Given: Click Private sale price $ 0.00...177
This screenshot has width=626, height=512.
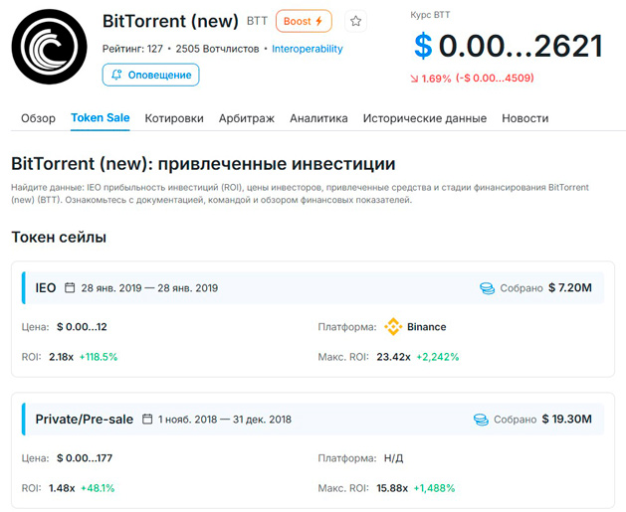Looking at the screenshot, I should pyautogui.click(x=85, y=458).
